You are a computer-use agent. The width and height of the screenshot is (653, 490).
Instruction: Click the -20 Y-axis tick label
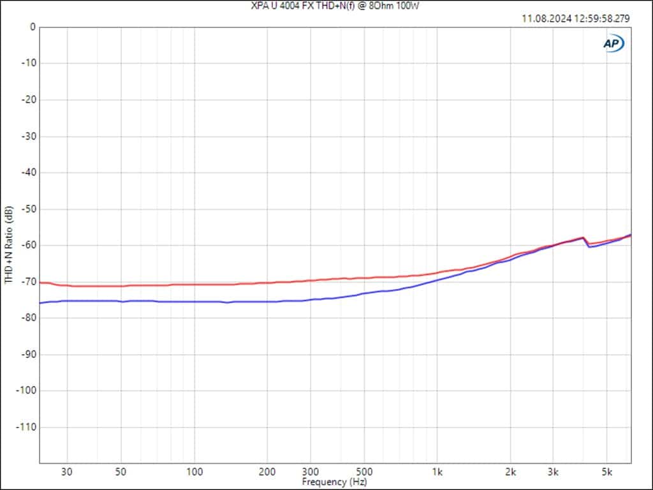(29, 100)
